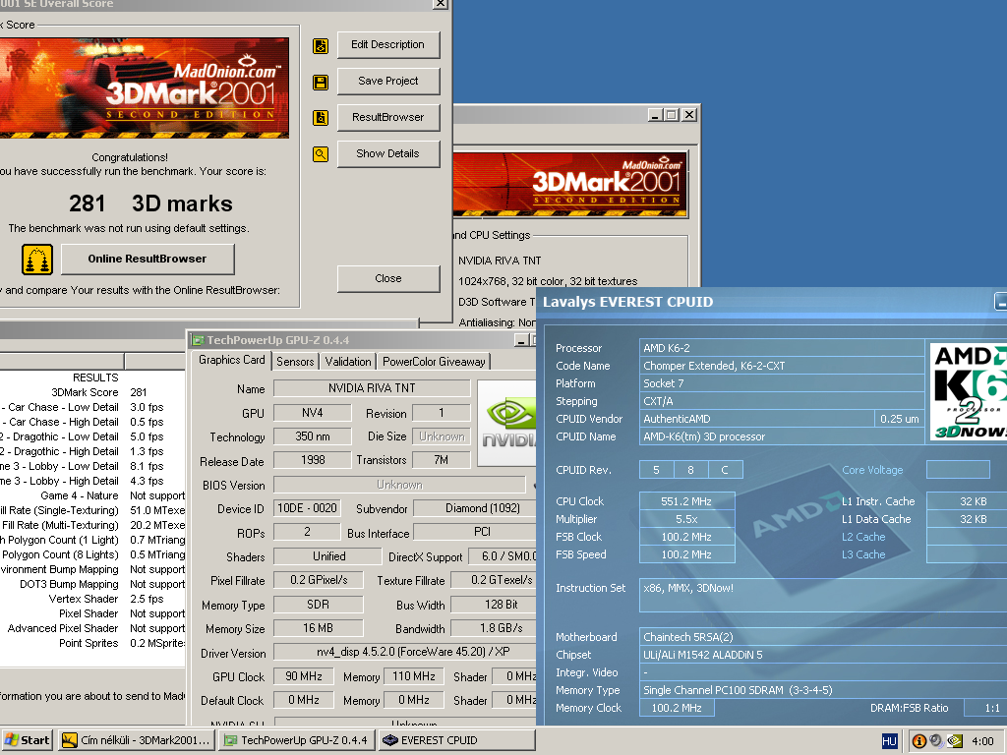Open the ResultBrowser button
This screenshot has width=1007, height=755.
tap(387, 118)
